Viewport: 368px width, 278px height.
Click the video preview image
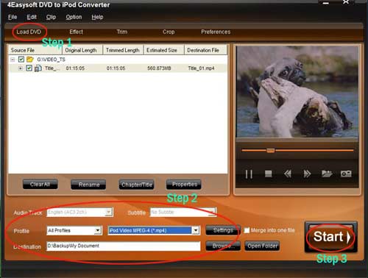pos(297,92)
